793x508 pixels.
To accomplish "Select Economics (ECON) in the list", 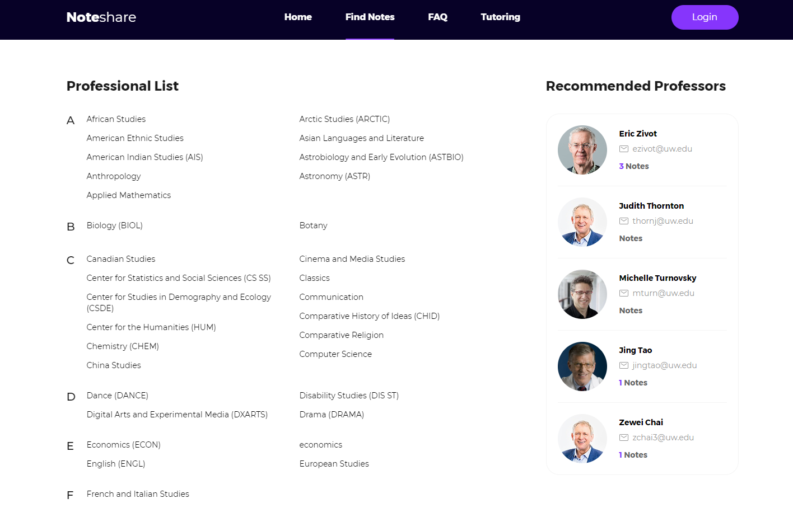I will coord(124,445).
